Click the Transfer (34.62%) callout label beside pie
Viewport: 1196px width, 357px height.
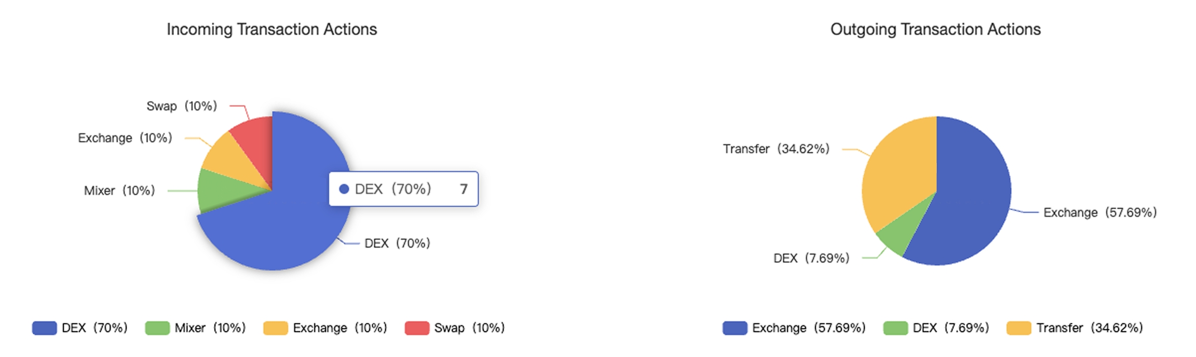click(x=776, y=149)
